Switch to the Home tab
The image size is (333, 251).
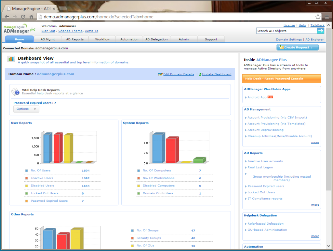19,39
